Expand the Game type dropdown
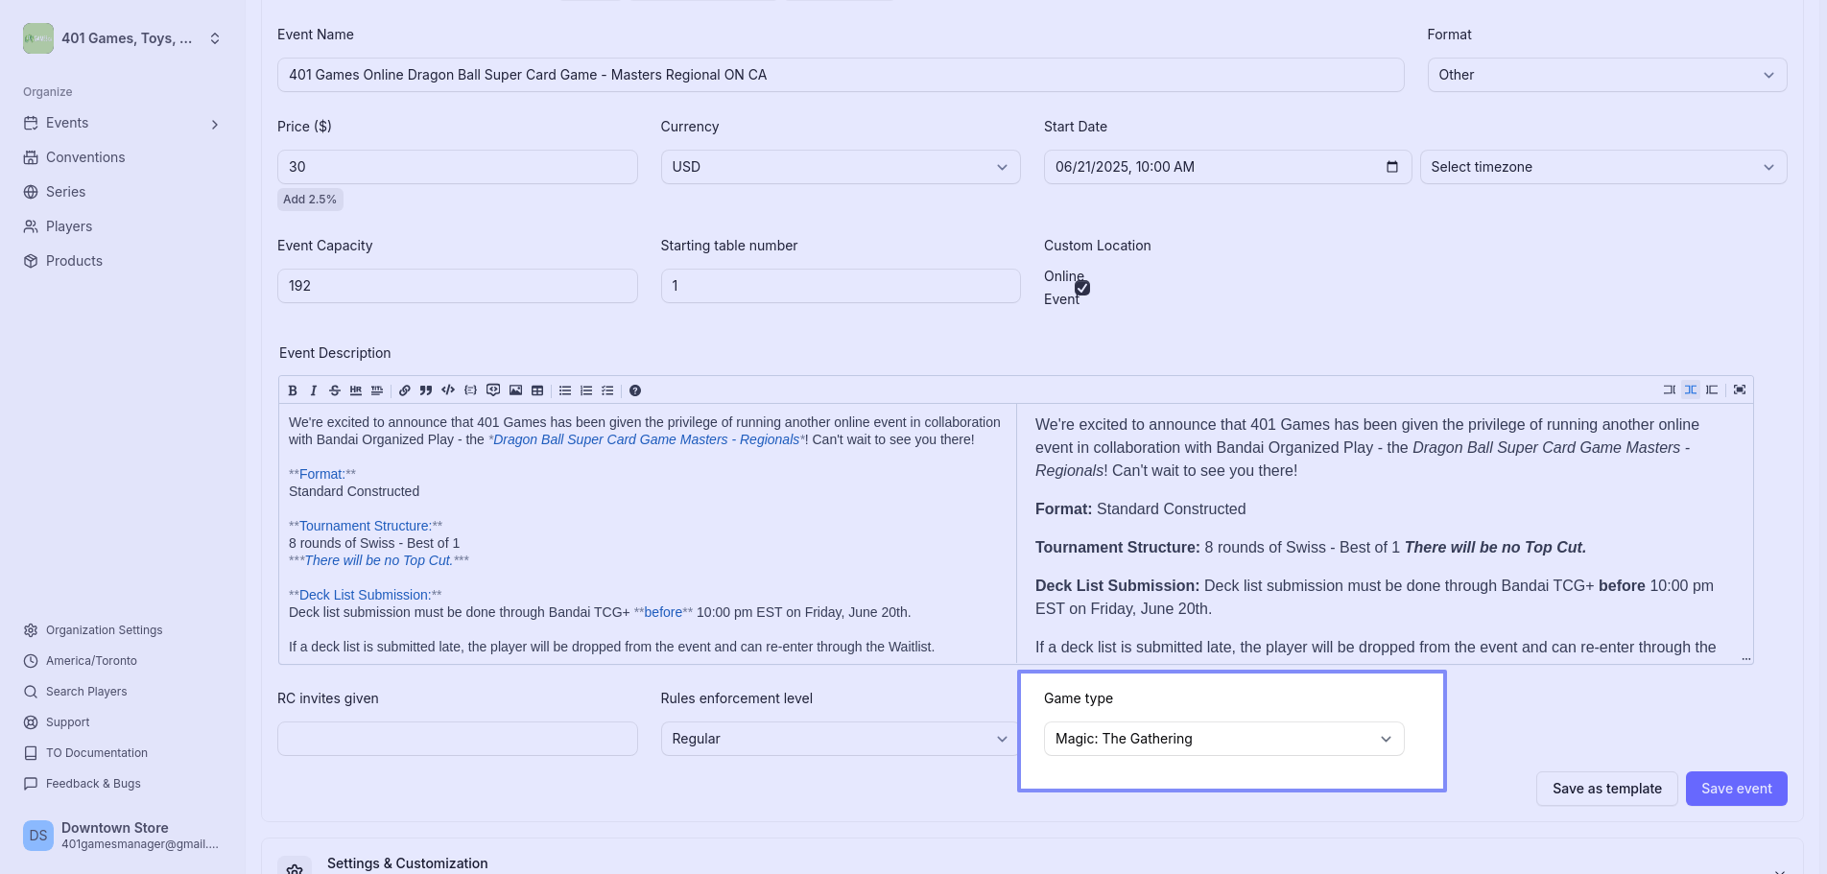The height and width of the screenshot is (874, 1827). (1222, 739)
